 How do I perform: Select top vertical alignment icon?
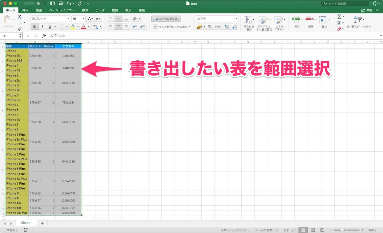point(111,19)
